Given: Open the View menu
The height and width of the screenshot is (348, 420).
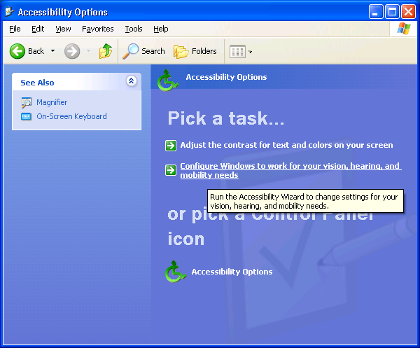Looking at the screenshot, I should point(63,29).
